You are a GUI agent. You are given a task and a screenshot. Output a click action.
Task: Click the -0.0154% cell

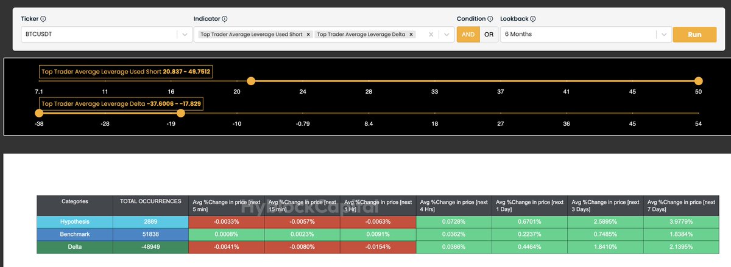click(378, 246)
